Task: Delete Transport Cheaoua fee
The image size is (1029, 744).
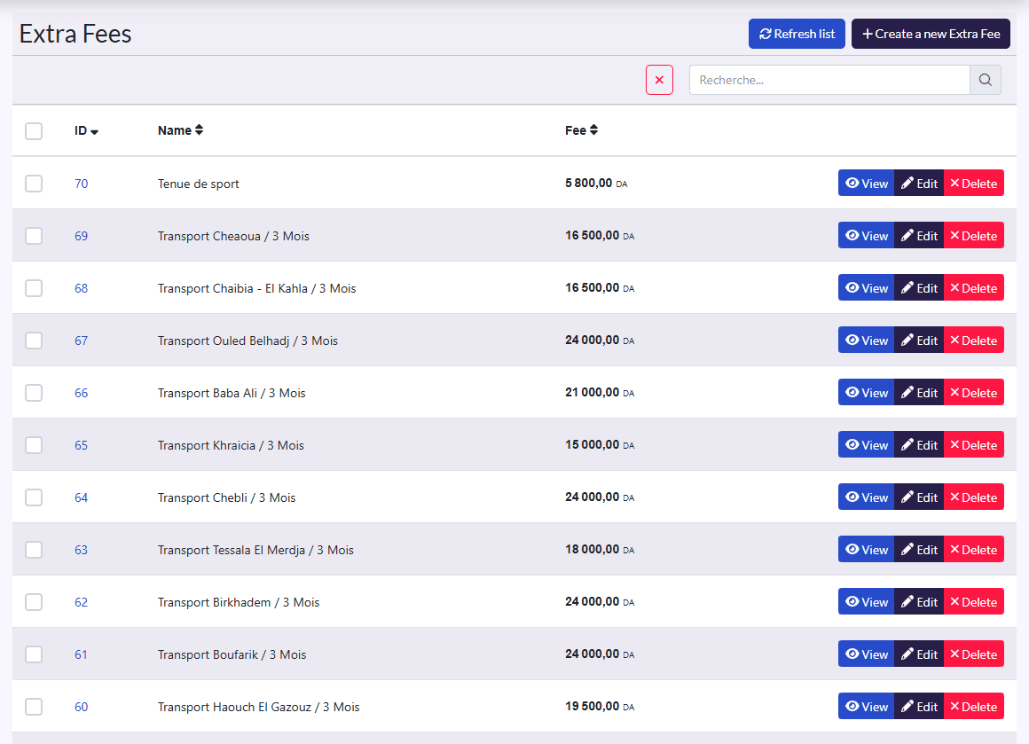Action: coord(974,236)
